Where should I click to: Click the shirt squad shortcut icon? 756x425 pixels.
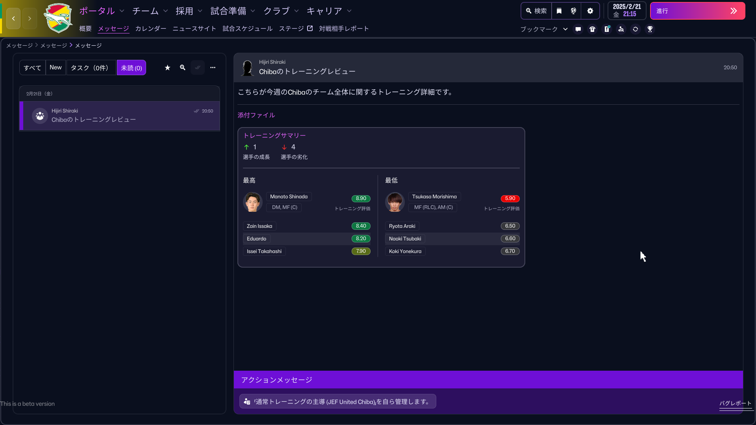point(593,29)
